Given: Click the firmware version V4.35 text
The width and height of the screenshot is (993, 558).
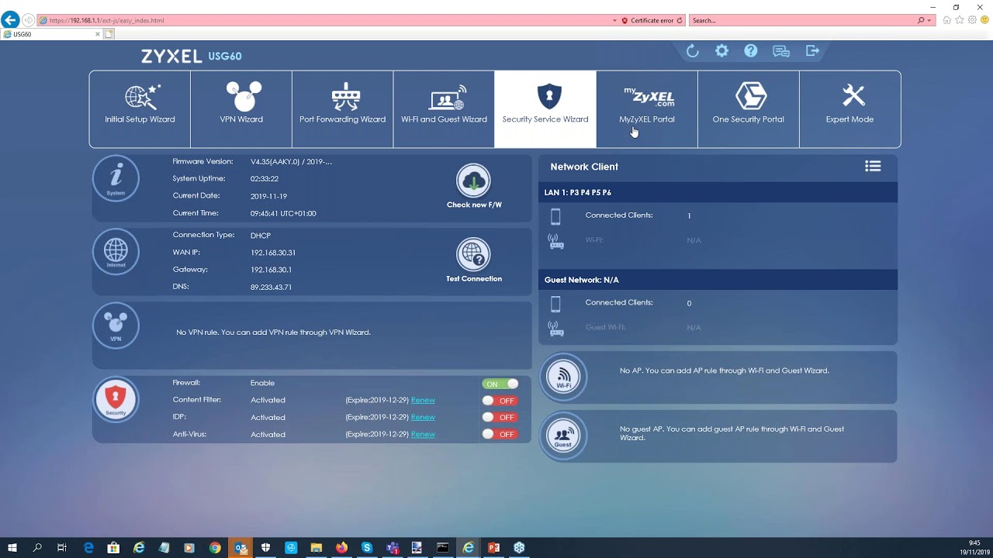Looking at the screenshot, I should (x=291, y=161).
